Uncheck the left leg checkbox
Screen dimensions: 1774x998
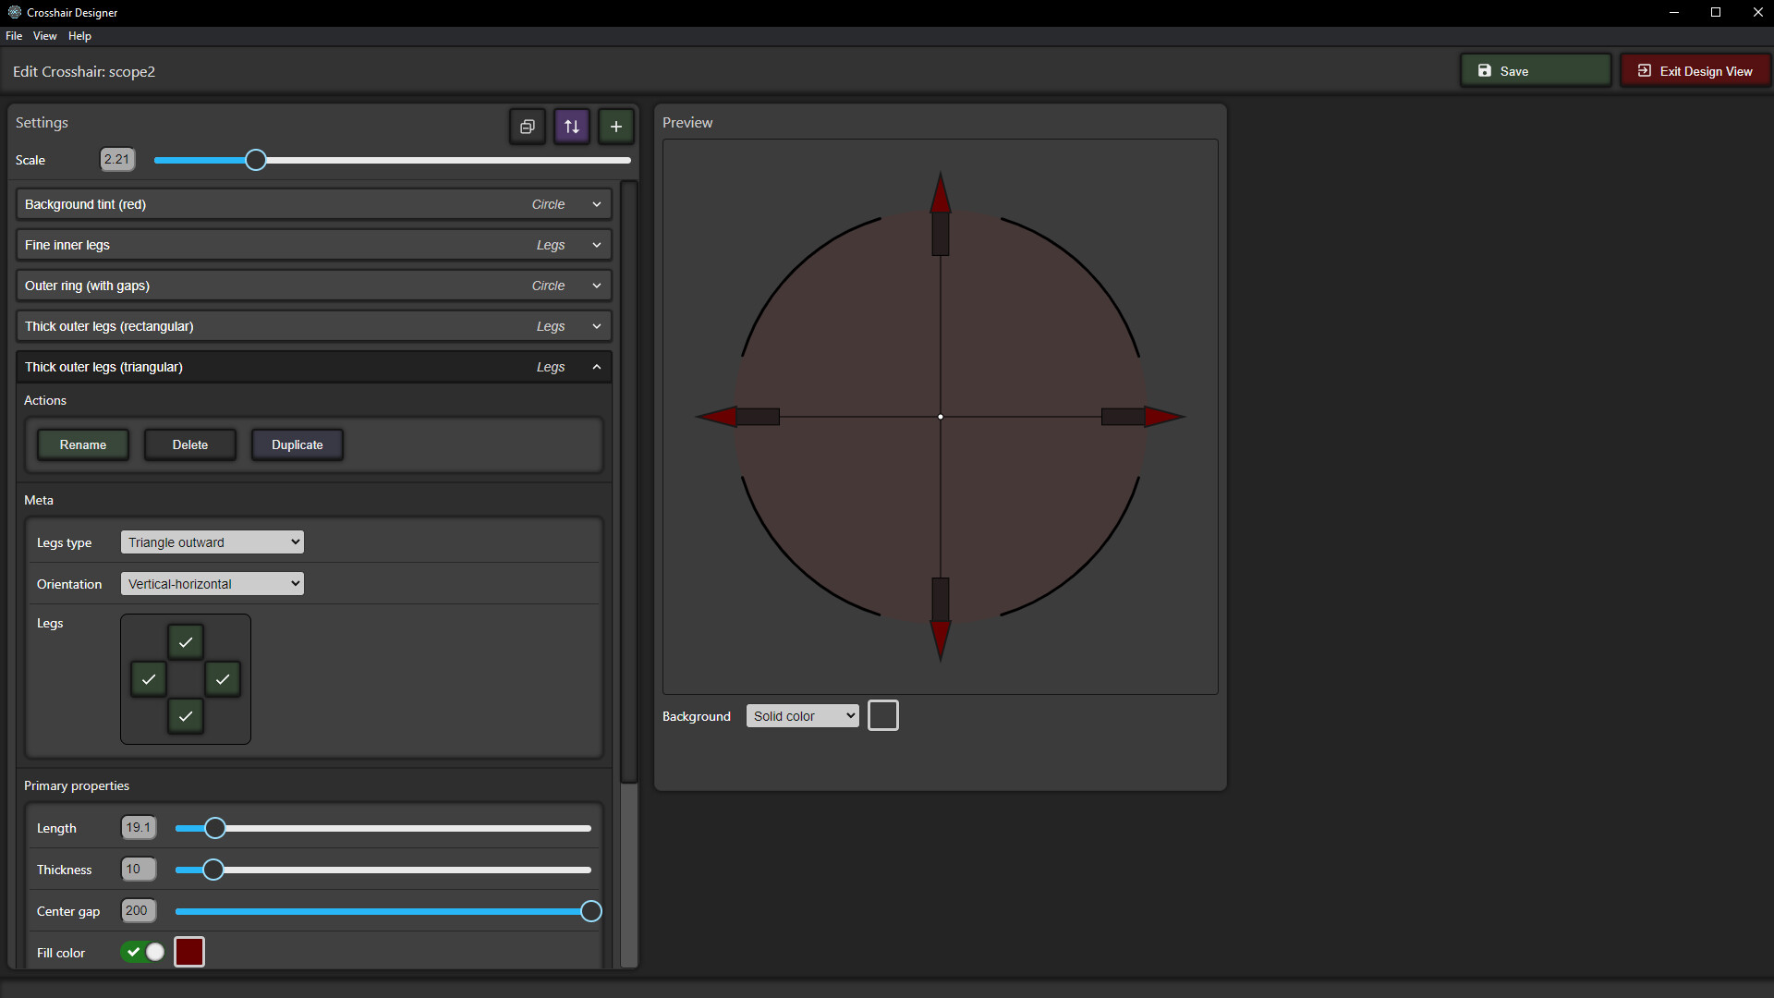click(x=148, y=679)
